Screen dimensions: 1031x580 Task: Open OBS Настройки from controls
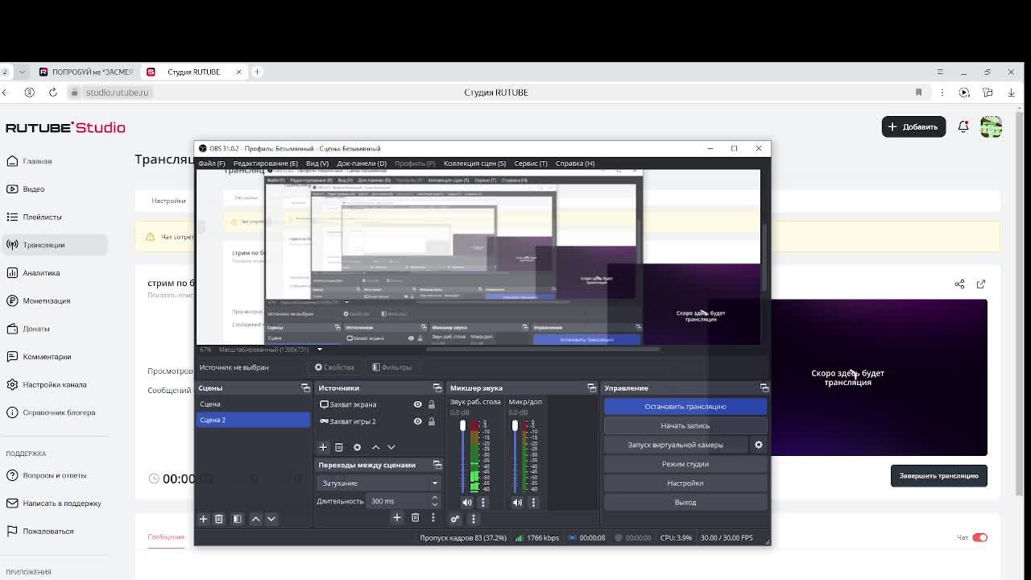coord(685,483)
